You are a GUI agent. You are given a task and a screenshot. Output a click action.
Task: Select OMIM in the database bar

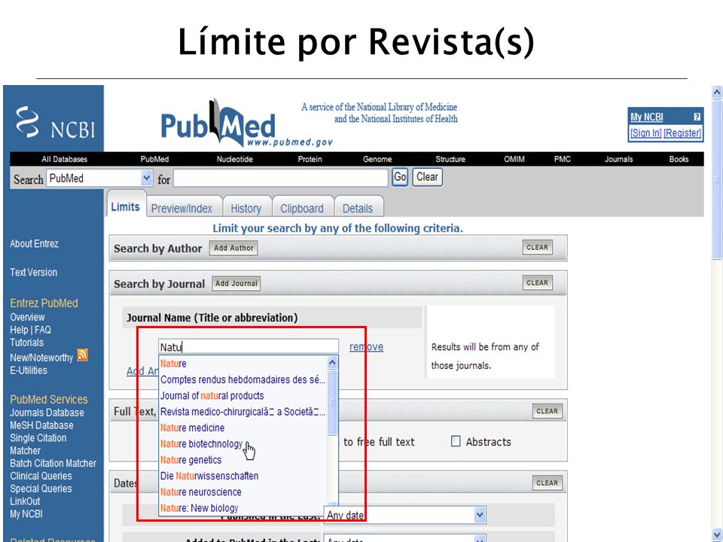[x=514, y=160]
